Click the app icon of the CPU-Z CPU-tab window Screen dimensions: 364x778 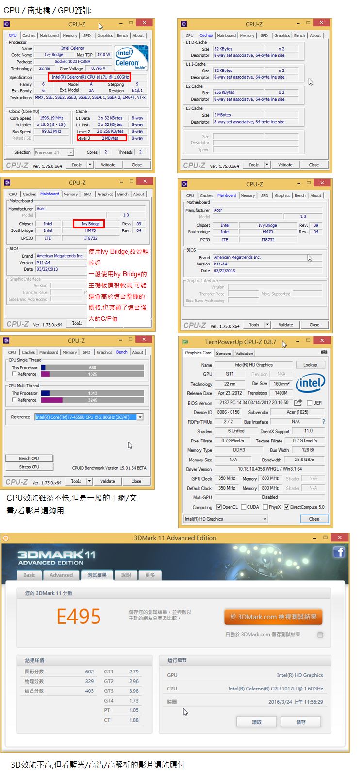tap(7, 24)
